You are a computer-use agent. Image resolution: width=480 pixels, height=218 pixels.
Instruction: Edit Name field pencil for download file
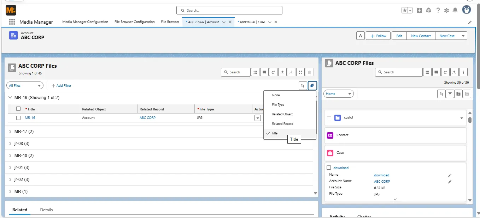[x=450, y=175]
